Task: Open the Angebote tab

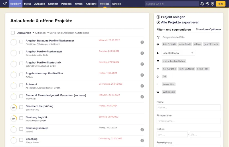Action: [91, 4]
